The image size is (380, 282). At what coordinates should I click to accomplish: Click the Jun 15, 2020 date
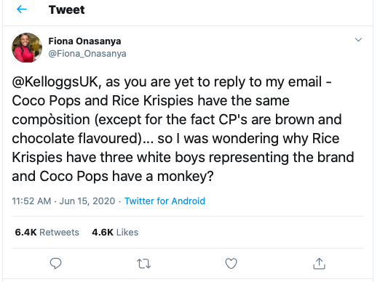point(87,201)
